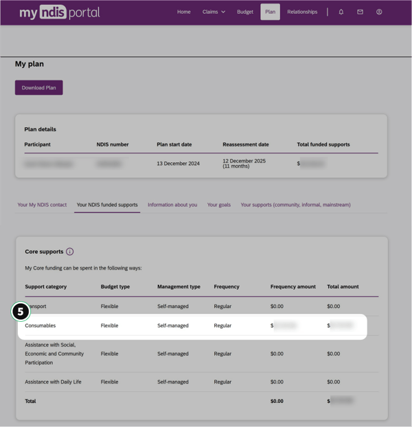The height and width of the screenshot is (427, 412).
Task: Click the 'Reassessment date' column heading
Action: point(246,144)
